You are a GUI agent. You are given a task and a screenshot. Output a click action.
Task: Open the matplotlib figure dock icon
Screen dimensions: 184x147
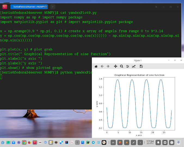click(x=104, y=142)
